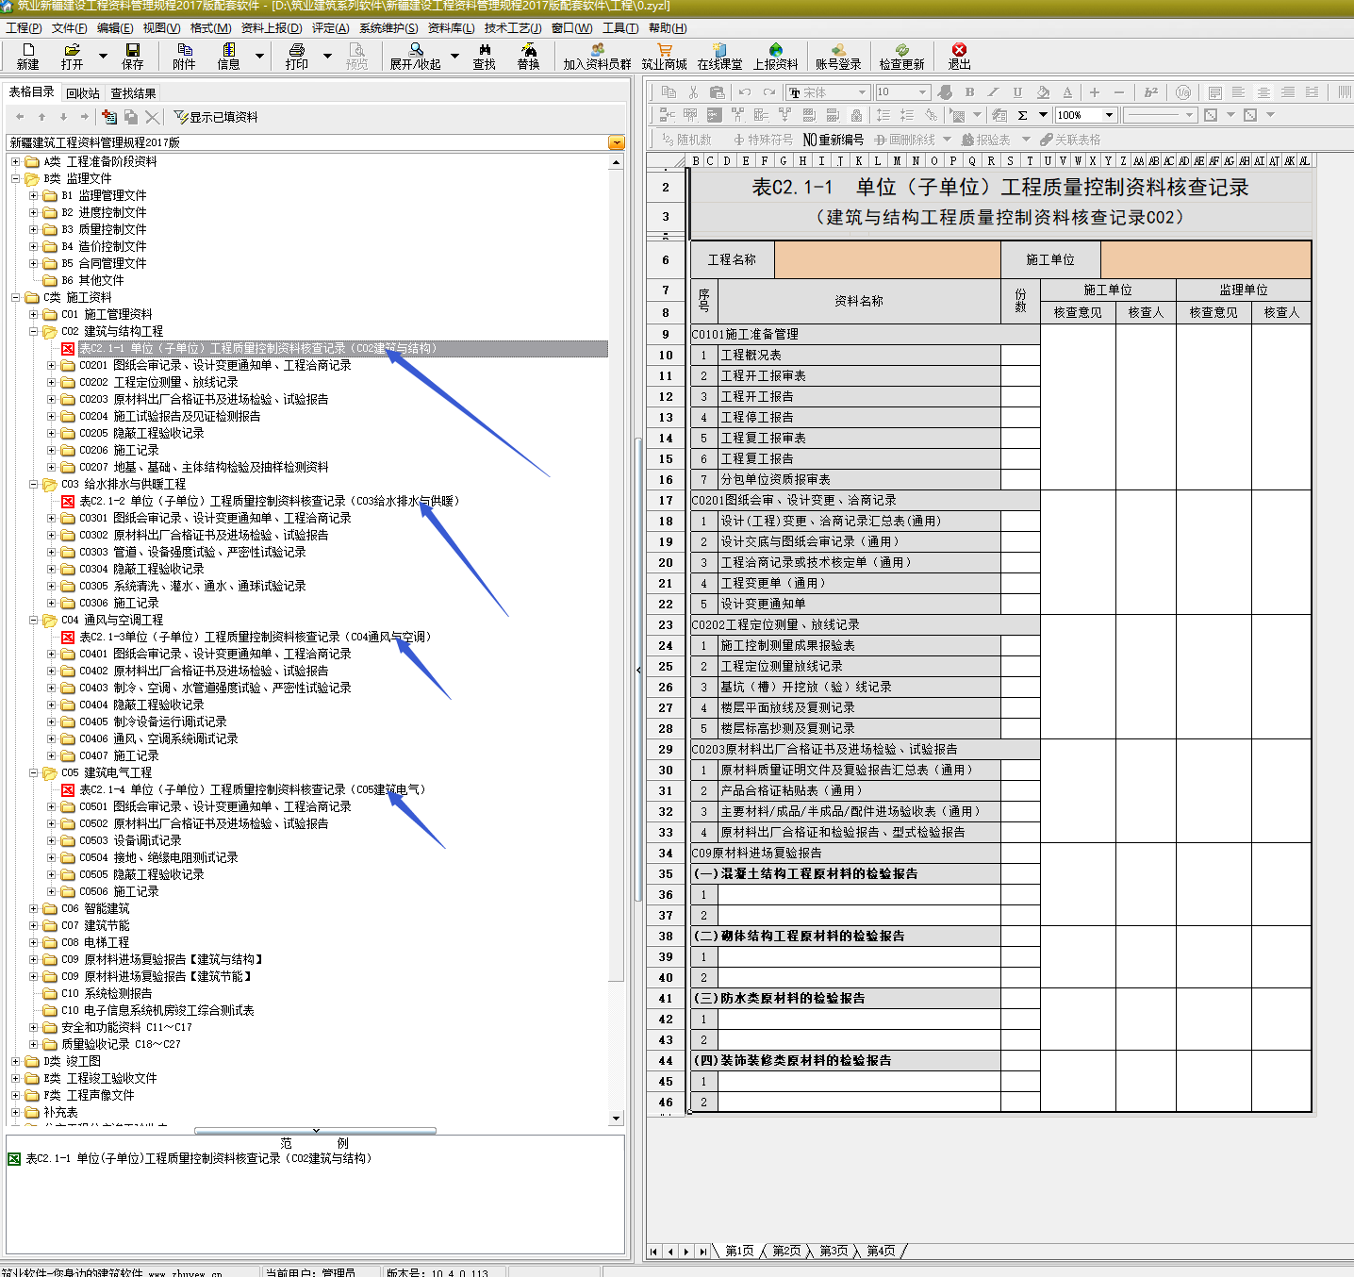Viewport: 1354px width, 1277px height.
Task: Click the NO 重新编号 renumber tool
Action: point(833,140)
